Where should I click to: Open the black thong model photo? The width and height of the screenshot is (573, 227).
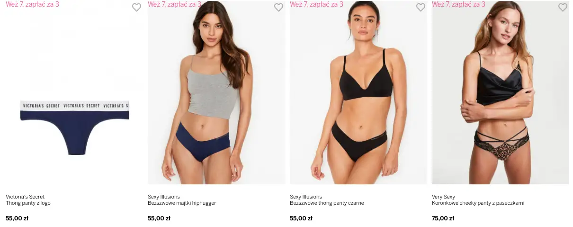point(358,92)
